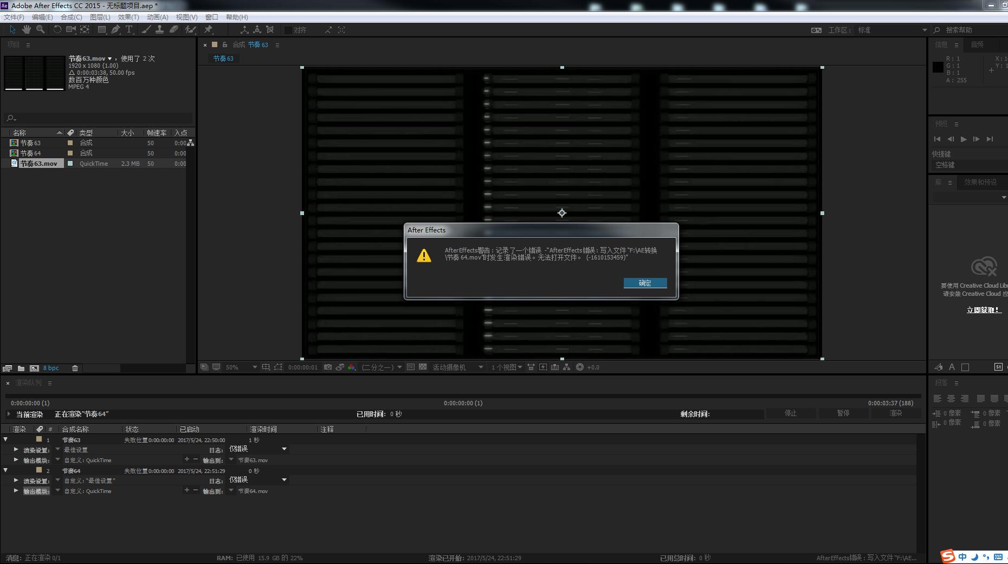Select the Hand tool in the toolbar
1008x564 pixels.
click(x=26, y=30)
